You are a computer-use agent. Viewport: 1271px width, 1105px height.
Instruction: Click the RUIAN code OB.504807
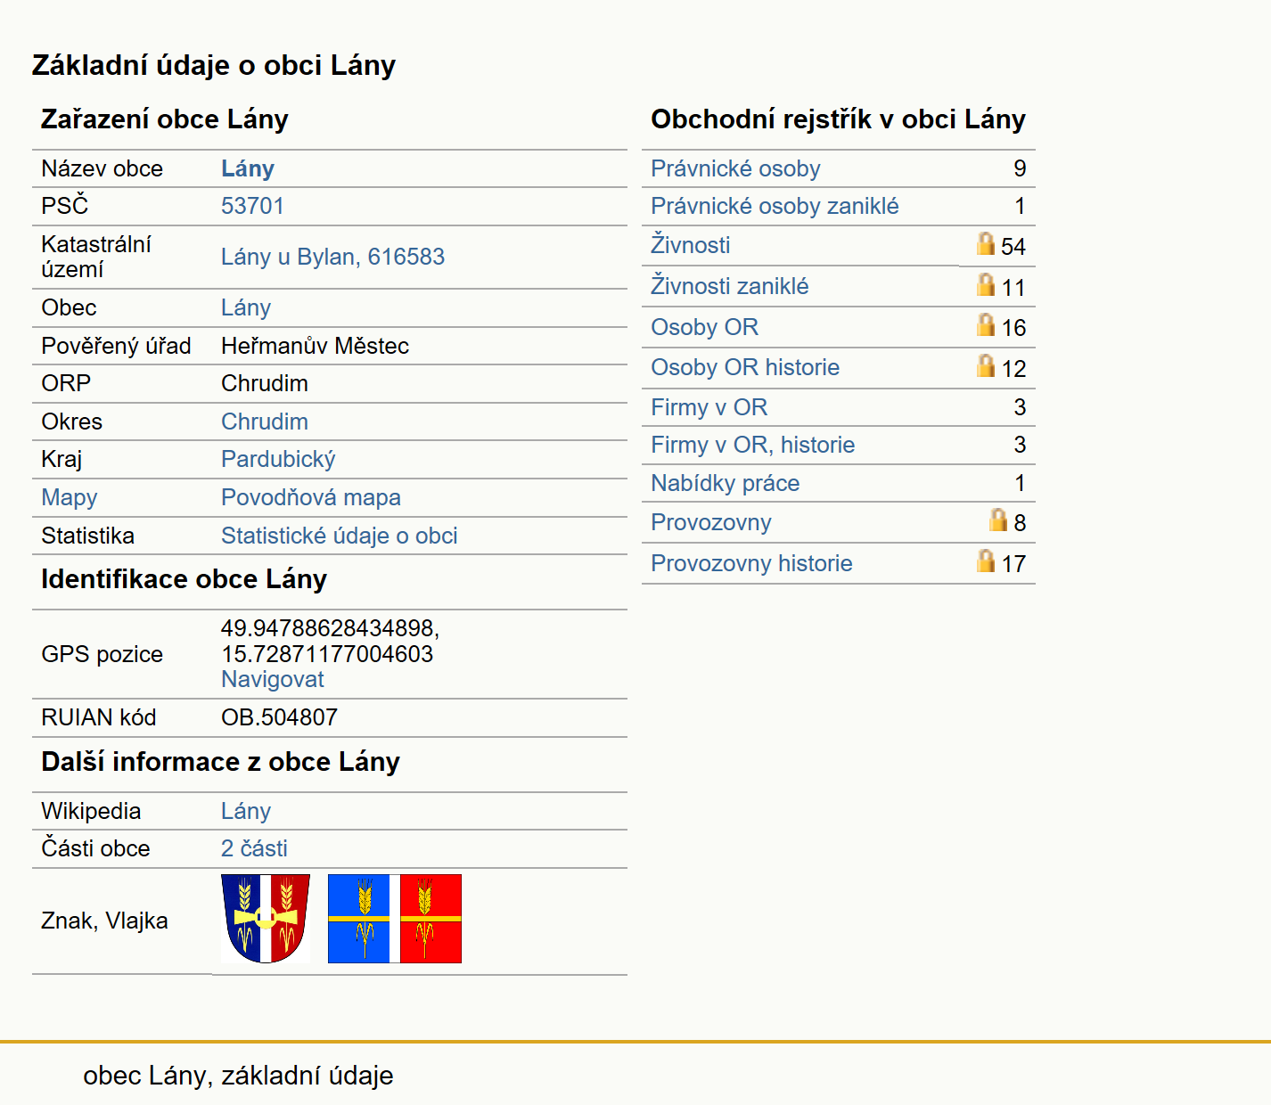coord(280,717)
